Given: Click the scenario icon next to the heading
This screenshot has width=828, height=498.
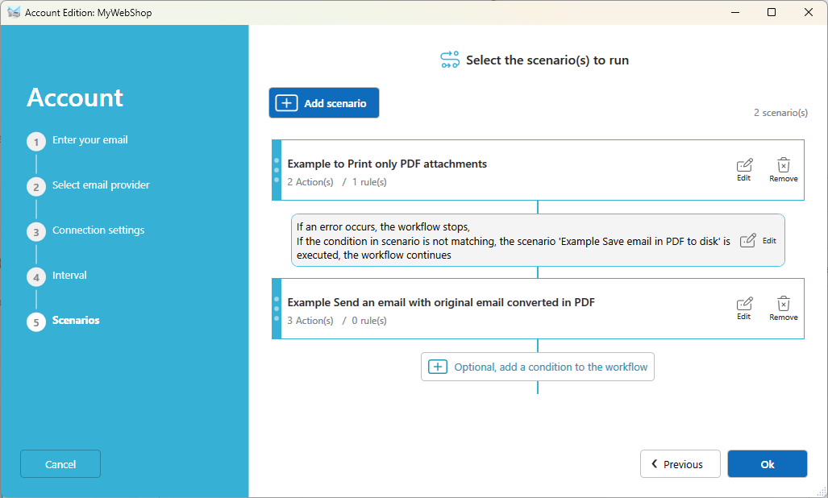Looking at the screenshot, I should coord(450,60).
